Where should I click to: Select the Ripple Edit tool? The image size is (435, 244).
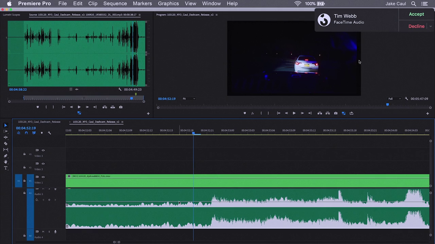5,137
